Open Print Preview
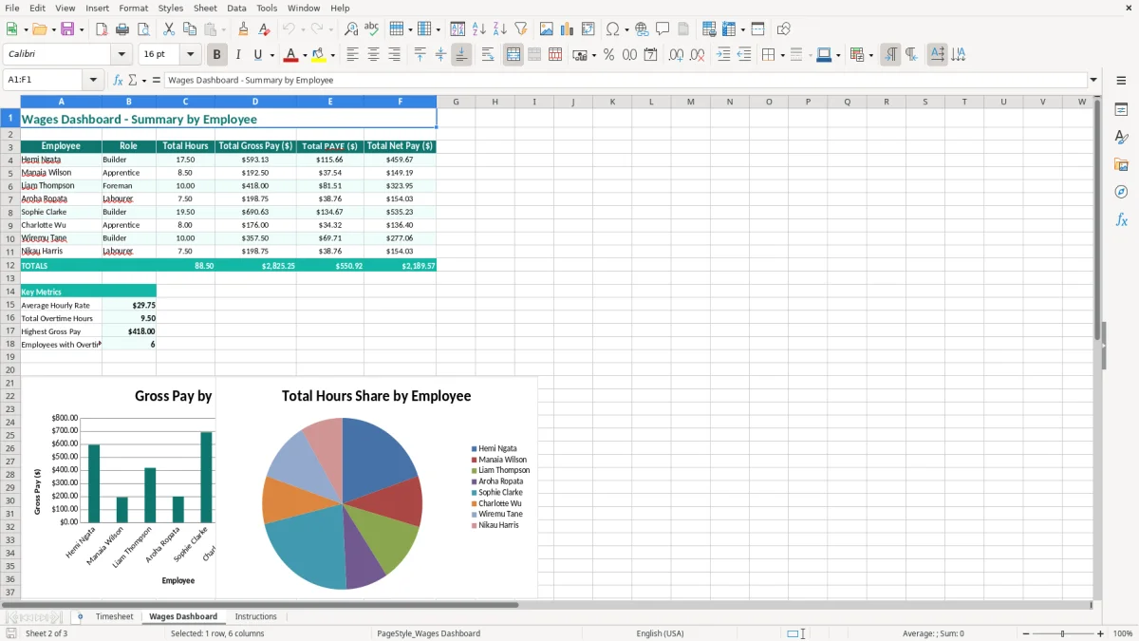Viewport: 1139px width, 641px height. [143, 29]
